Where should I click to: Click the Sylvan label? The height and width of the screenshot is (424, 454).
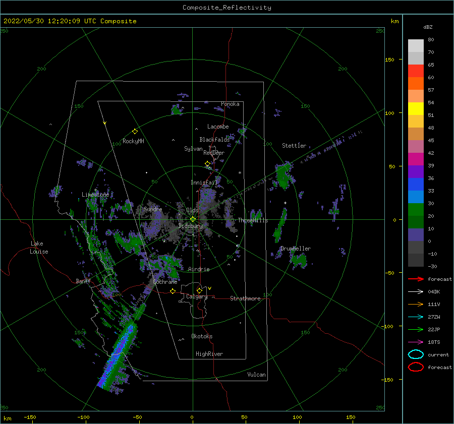(193, 149)
